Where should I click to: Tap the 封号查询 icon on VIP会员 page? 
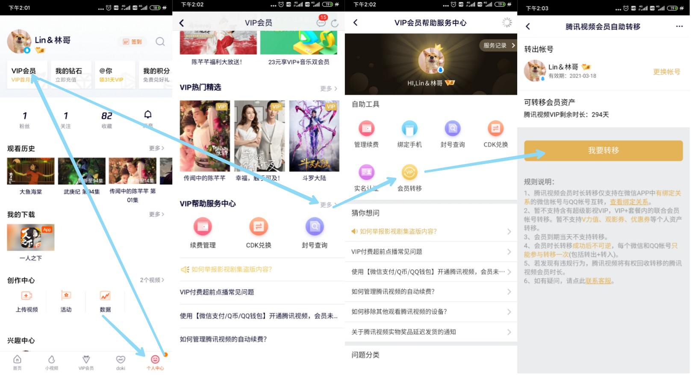[x=315, y=227]
